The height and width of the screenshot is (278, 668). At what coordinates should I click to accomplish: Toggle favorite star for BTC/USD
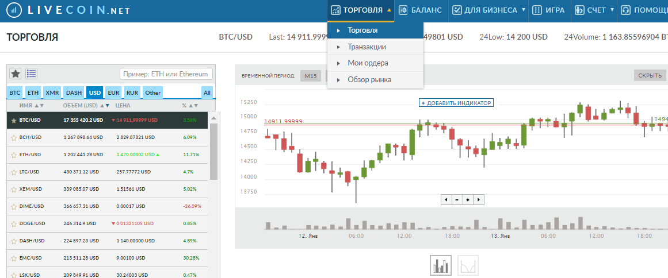click(14, 120)
